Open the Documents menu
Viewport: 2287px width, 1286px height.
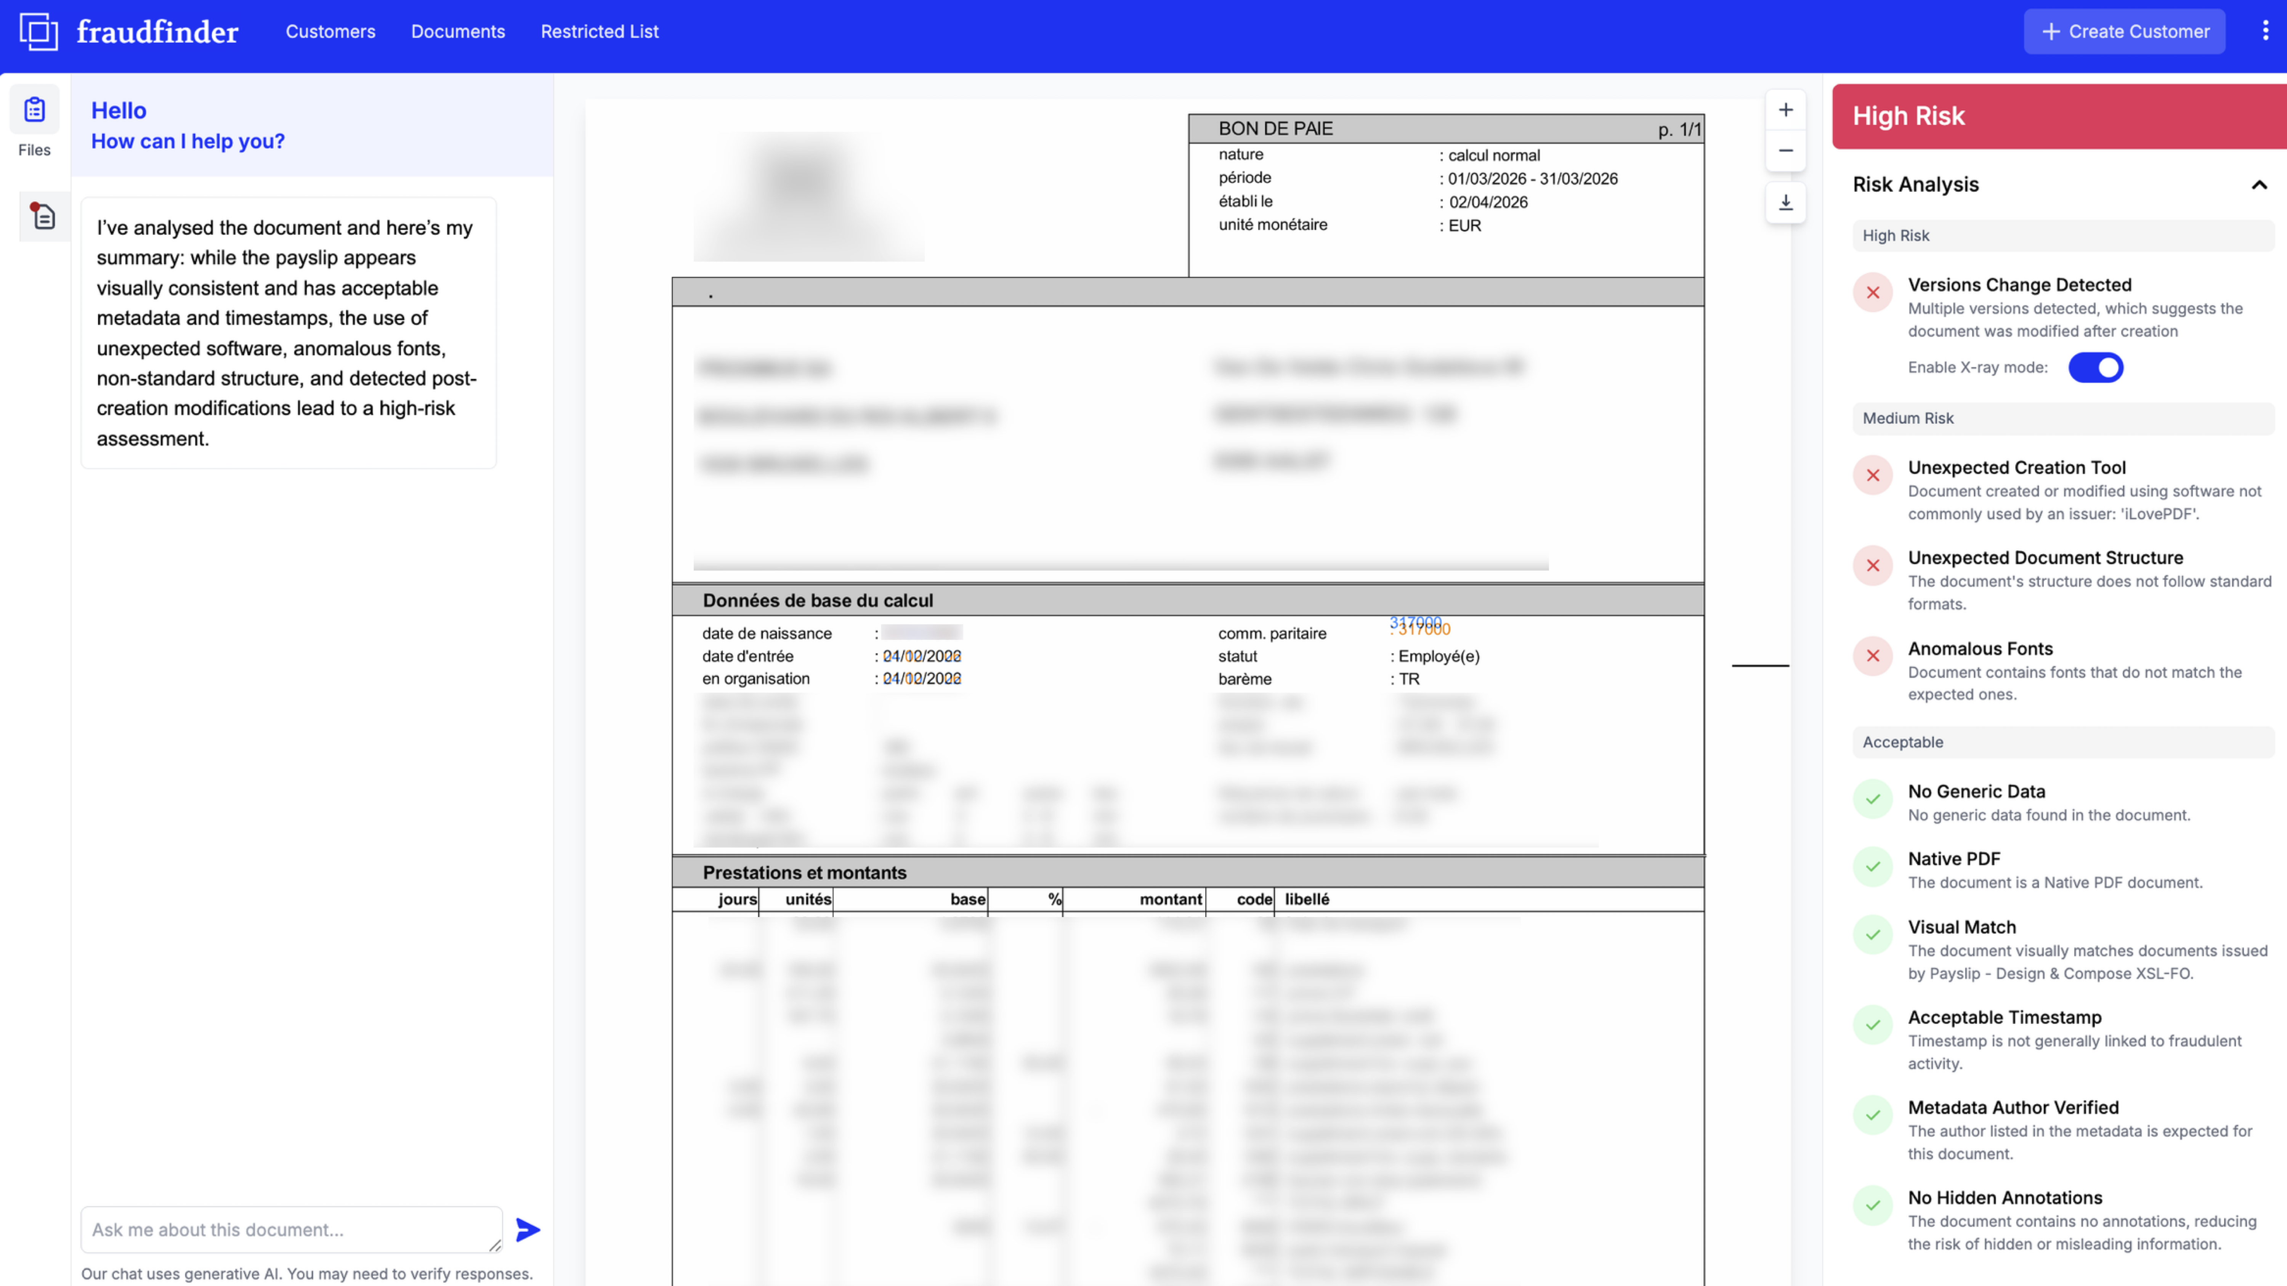click(x=457, y=32)
